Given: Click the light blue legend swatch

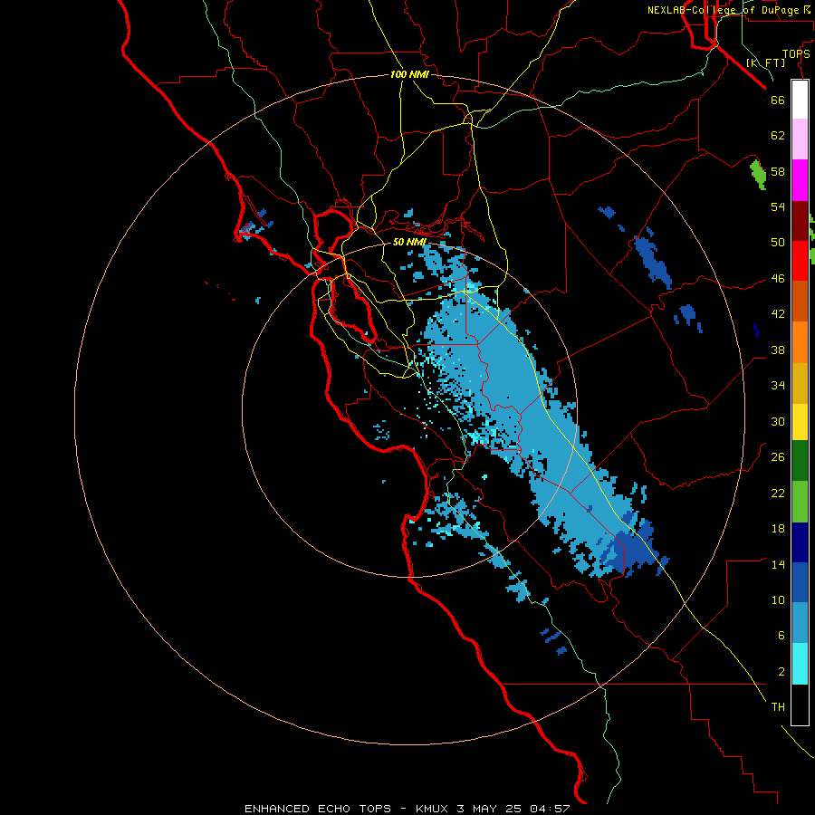Looking at the screenshot, I should click(x=800, y=623).
